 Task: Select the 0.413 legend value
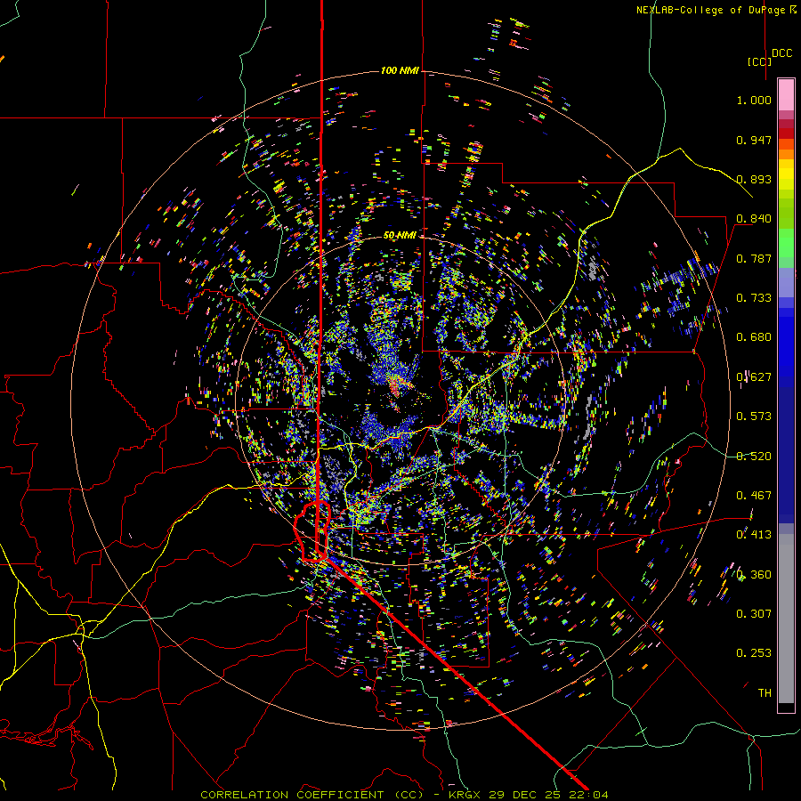[754, 535]
